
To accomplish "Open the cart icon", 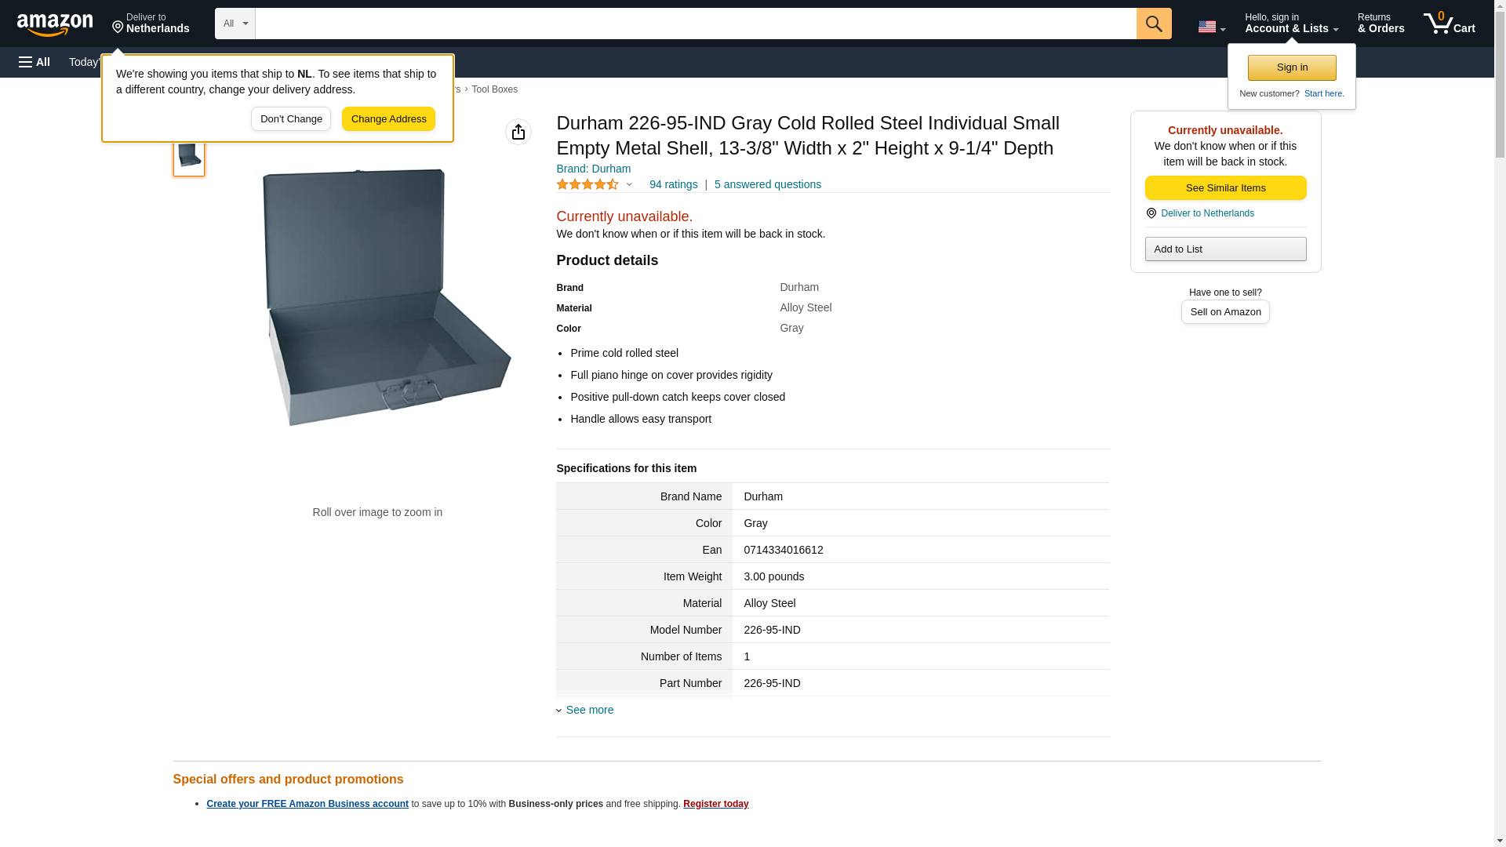I will click(x=1448, y=24).
